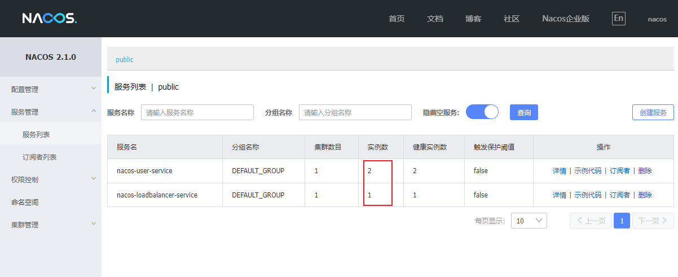Click the 创建服务 button
The image size is (678, 277).
click(x=653, y=112)
